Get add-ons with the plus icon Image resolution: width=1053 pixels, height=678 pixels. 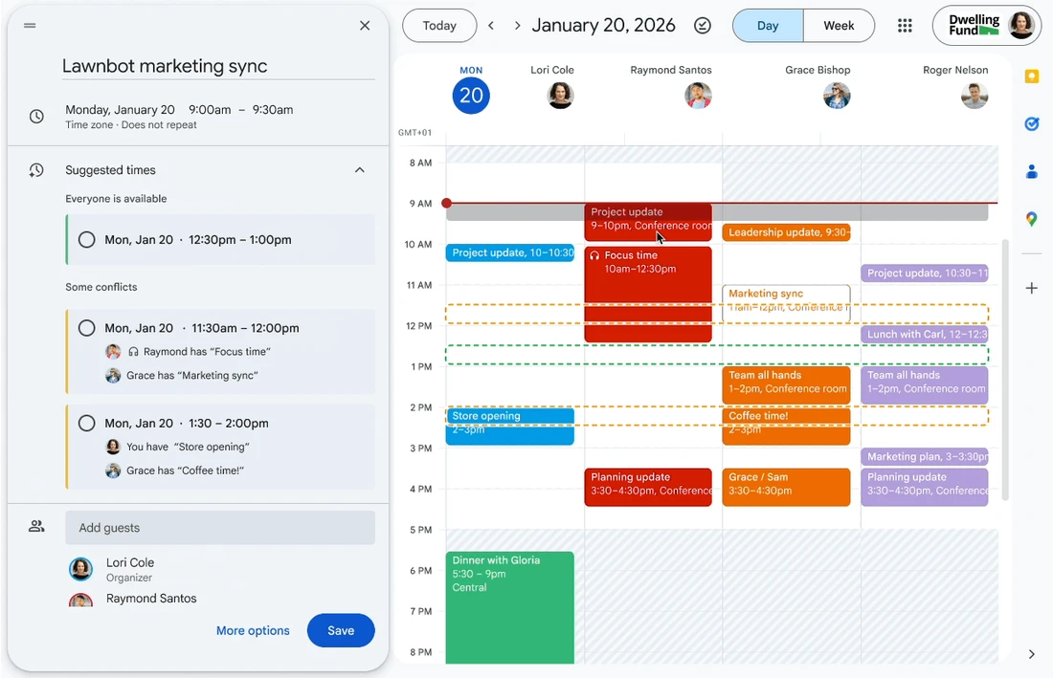click(1032, 289)
